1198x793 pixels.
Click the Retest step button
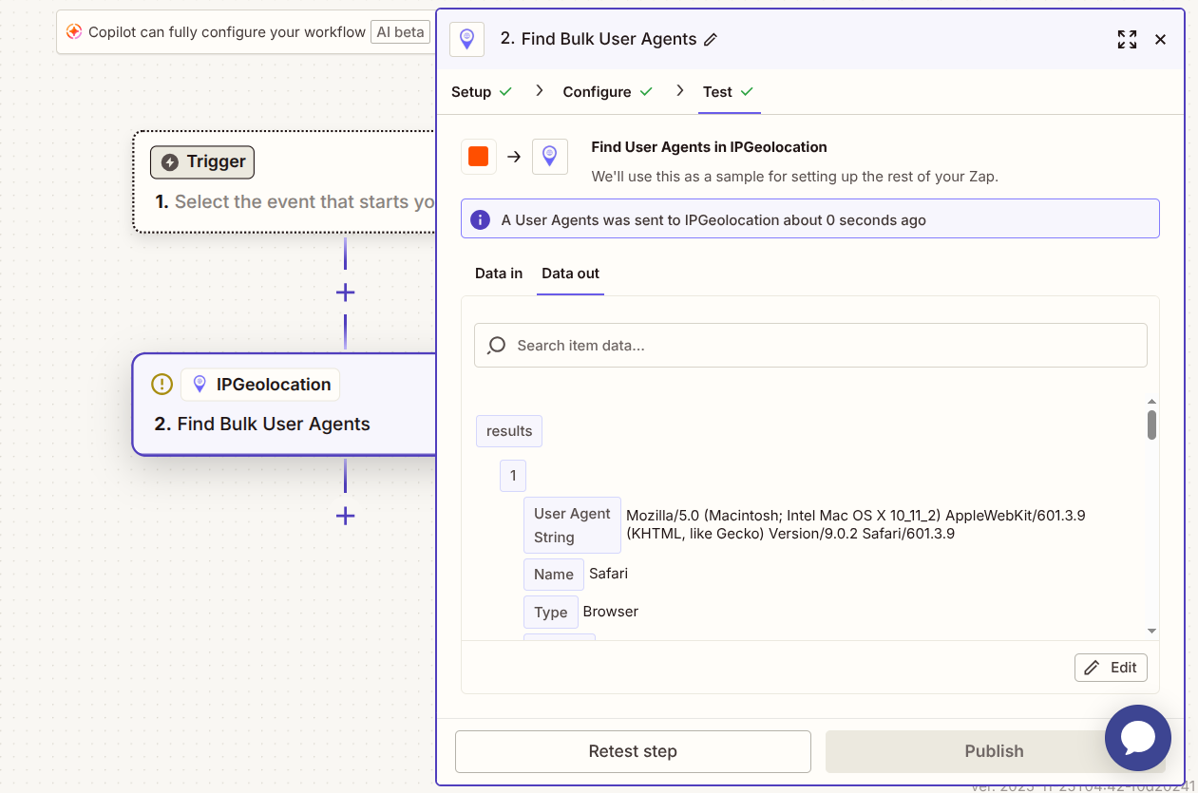click(x=633, y=751)
